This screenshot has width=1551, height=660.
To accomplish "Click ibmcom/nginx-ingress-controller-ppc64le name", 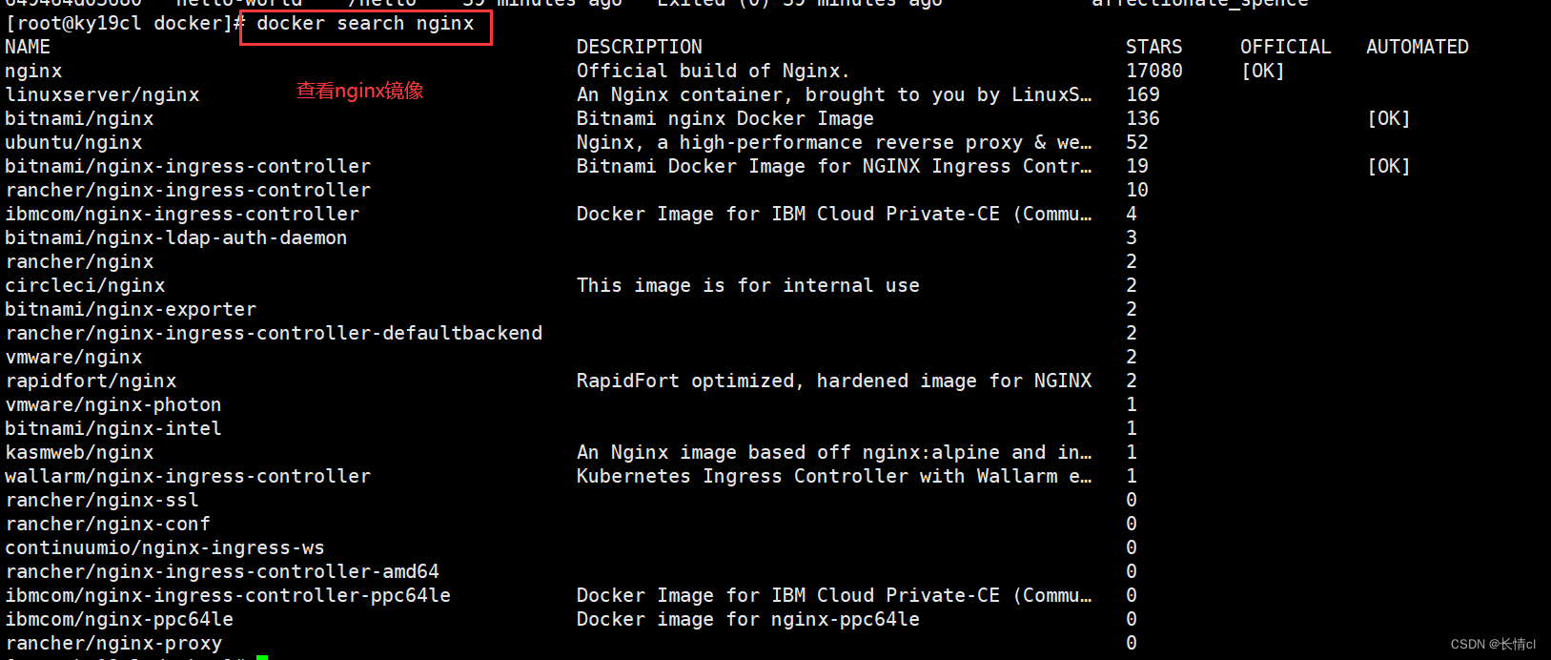I will point(228,595).
